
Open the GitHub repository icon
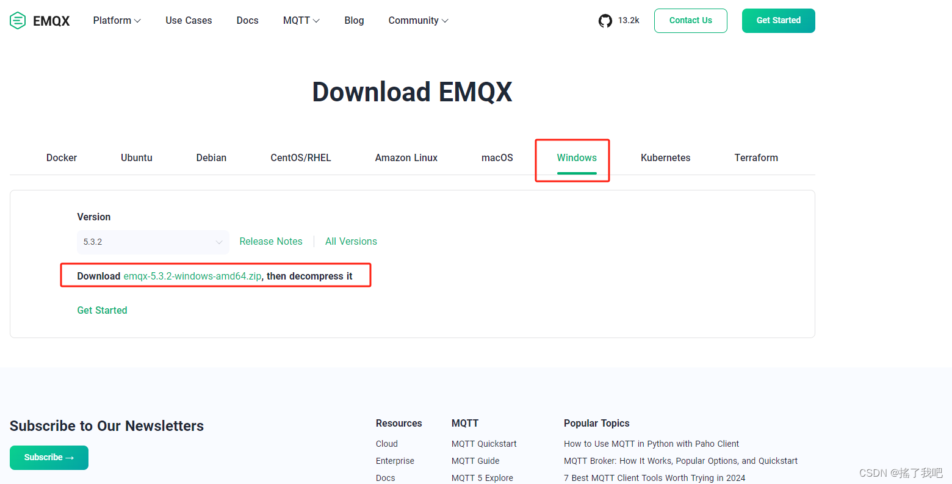(605, 21)
